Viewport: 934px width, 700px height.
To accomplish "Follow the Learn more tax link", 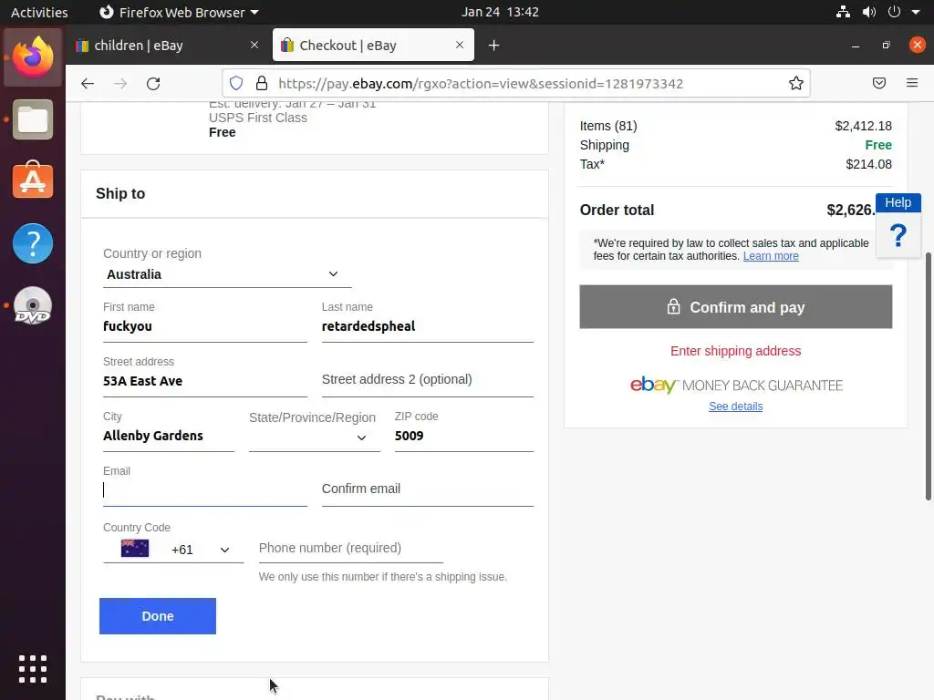I will coord(771,256).
